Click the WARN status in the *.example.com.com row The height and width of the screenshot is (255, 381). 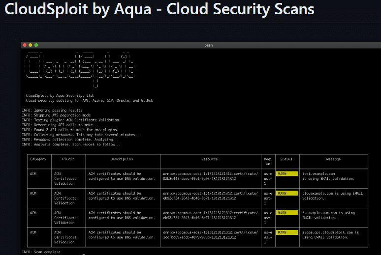pos(287,213)
